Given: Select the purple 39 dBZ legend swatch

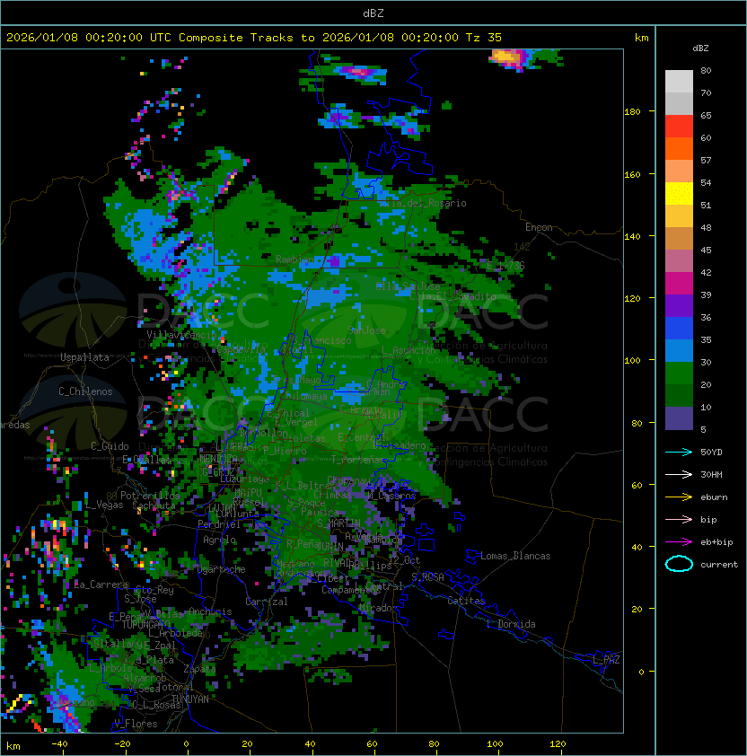Looking at the screenshot, I should 679,305.
